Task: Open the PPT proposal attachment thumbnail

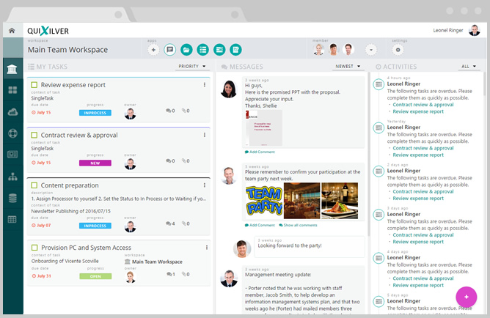Action: pyautogui.click(x=264, y=128)
